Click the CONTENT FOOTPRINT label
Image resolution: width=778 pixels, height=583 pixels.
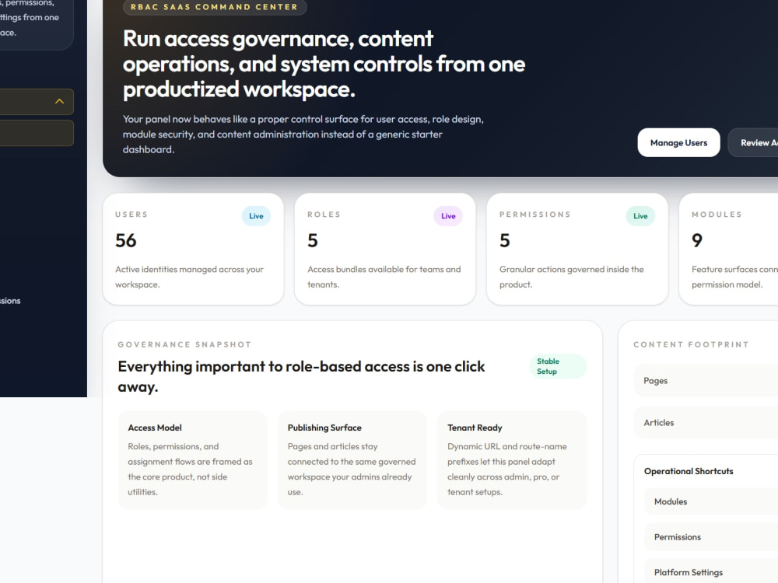691,344
